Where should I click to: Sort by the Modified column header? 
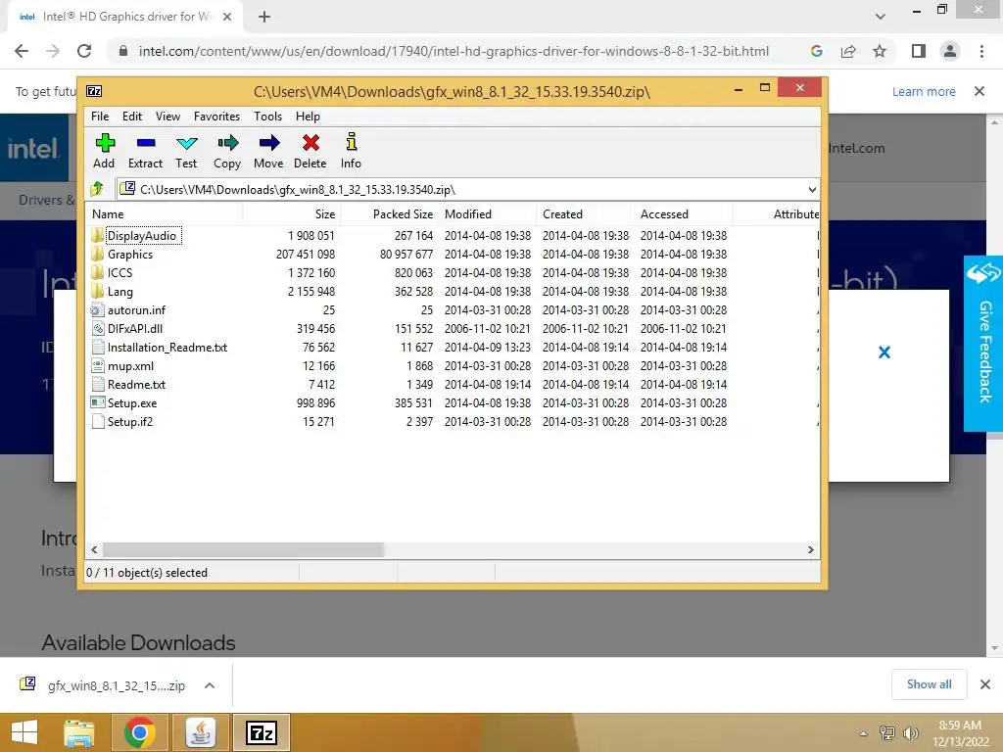coord(488,214)
